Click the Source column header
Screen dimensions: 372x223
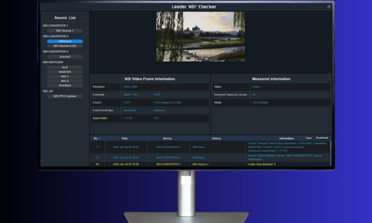tap(217, 138)
